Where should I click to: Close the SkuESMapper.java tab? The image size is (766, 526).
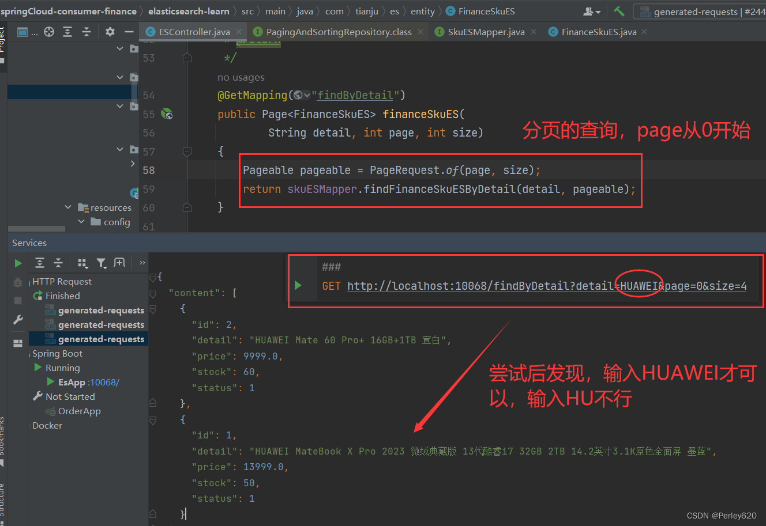534,32
